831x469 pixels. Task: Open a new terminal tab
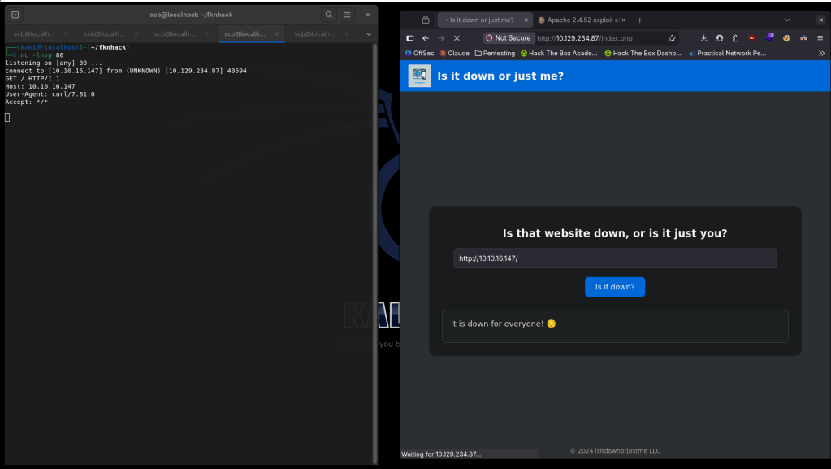click(x=15, y=15)
